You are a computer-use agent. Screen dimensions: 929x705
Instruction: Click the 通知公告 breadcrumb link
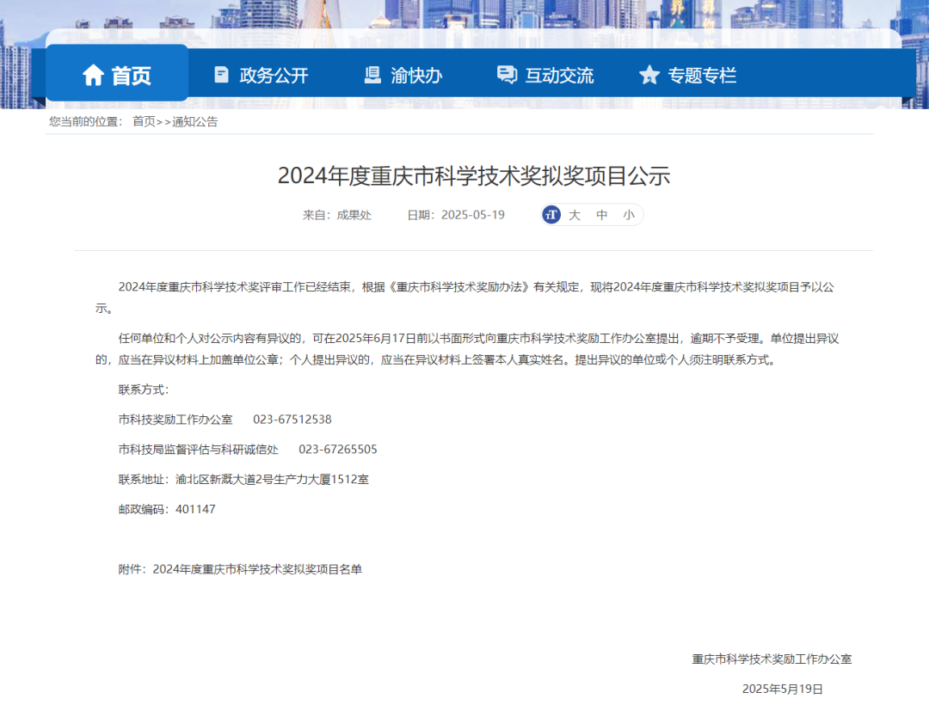point(195,121)
